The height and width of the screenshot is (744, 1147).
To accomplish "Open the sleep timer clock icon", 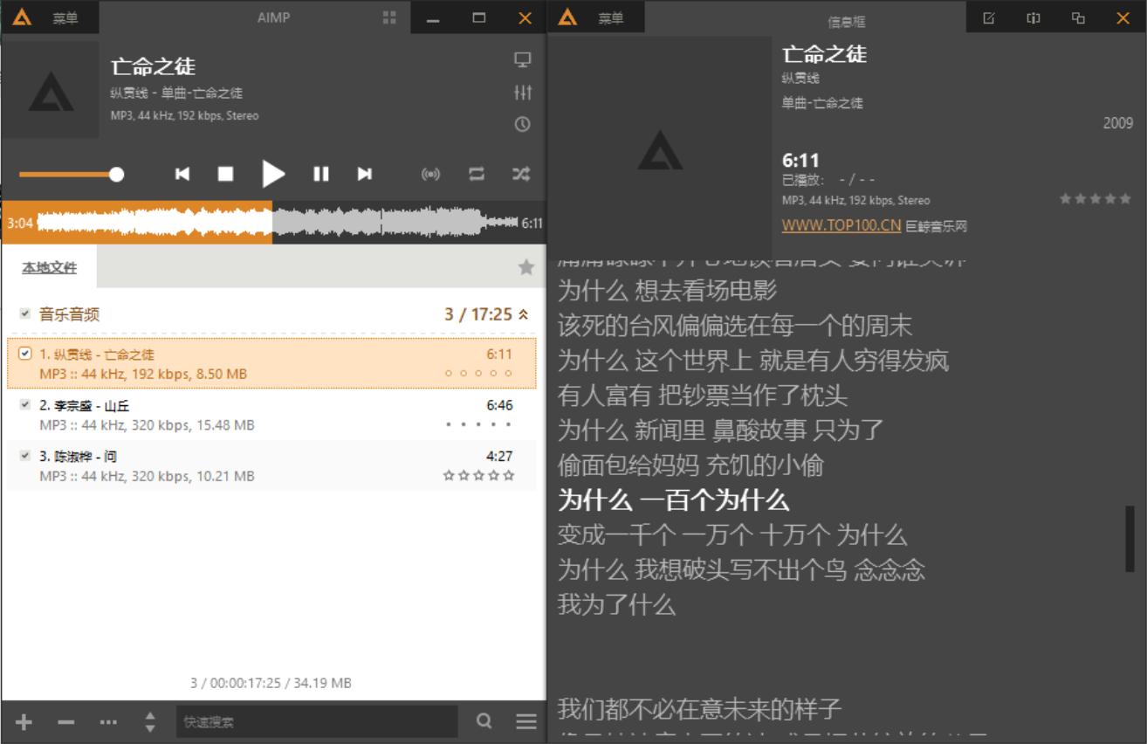I will (524, 125).
